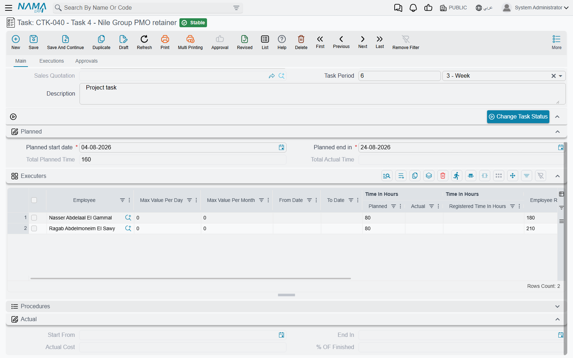This screenshot has width=573, height=358.
Task: Click the PUBLIC company selector
Action: [453, 8]
